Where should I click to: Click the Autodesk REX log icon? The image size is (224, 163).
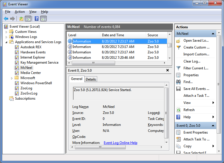(17, 47)
